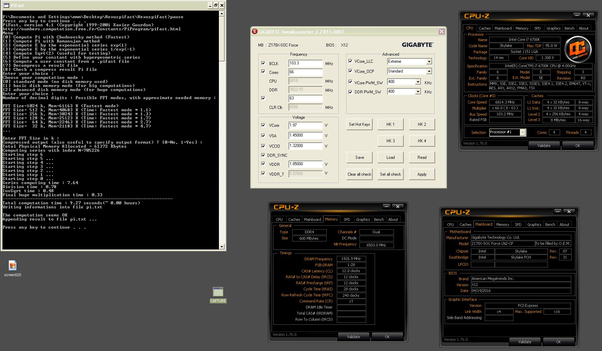Open the Processor #1 selection dropdown
The image size is (602, 351).
(x=522, y=133)
